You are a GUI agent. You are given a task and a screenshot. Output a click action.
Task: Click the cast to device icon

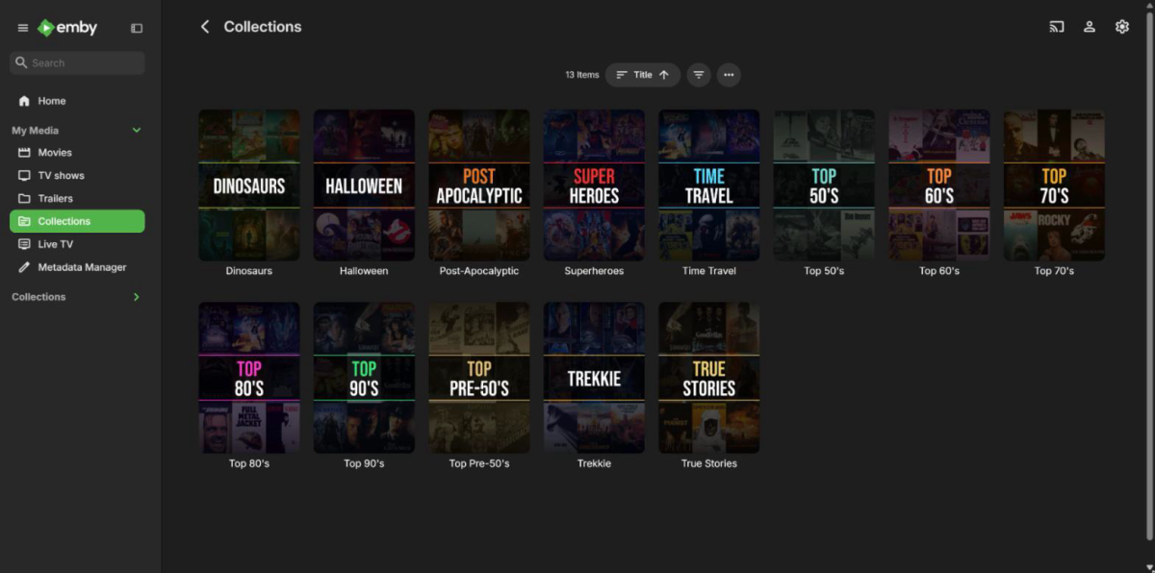tap(1057, 27)
